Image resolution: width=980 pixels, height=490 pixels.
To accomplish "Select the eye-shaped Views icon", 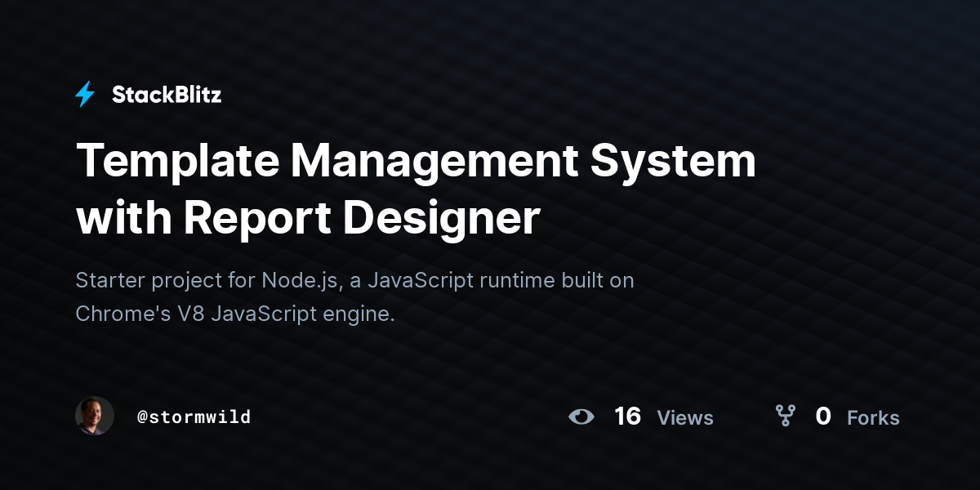I will tap(581, 416).
